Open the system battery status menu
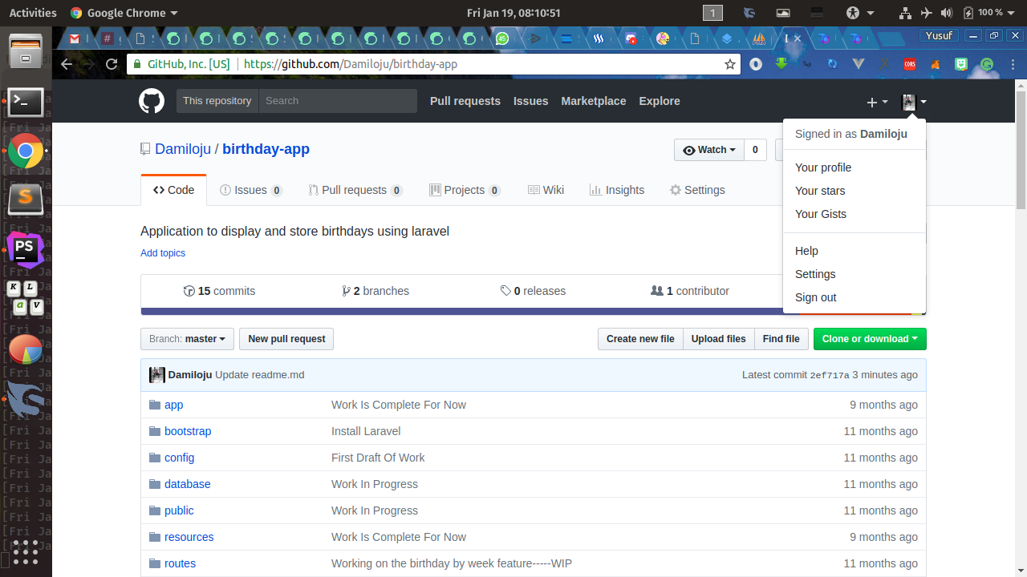This screenshot has height=577, width=1027. point(988,13)
